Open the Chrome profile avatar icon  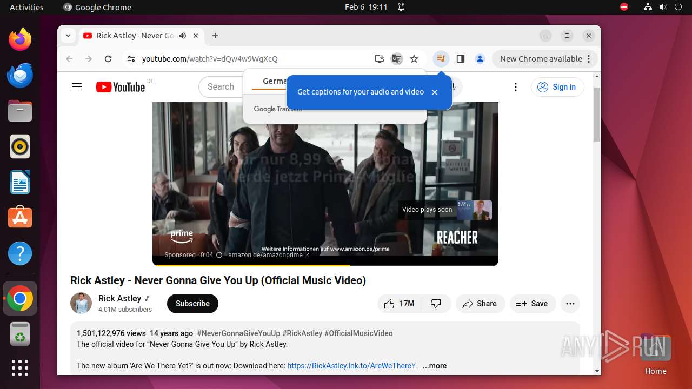[x=480, y=59]
